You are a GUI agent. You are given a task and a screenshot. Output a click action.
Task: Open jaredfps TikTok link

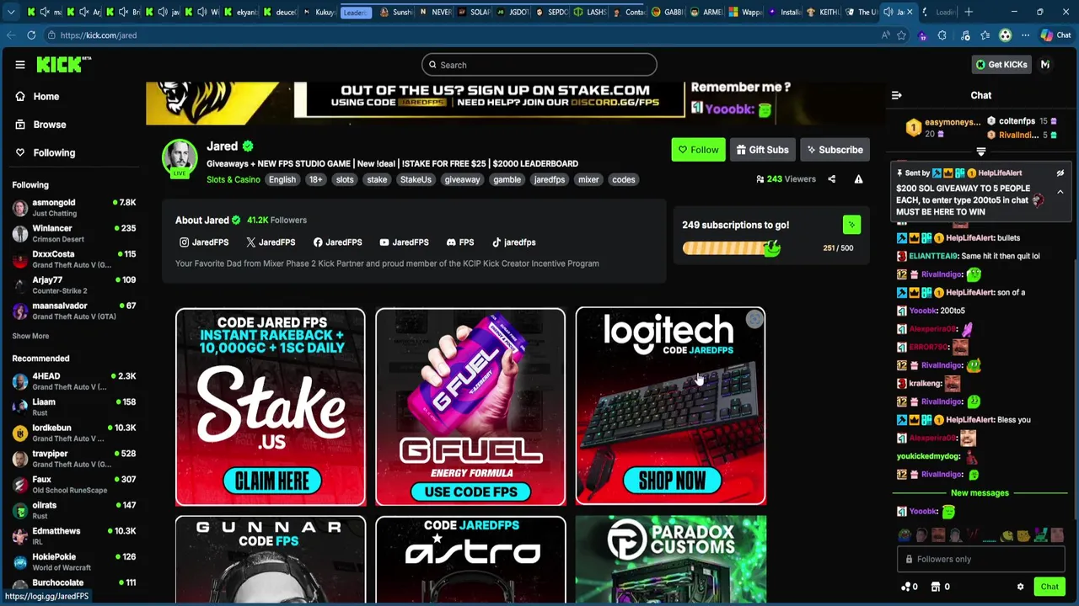[x=513, y=242]
